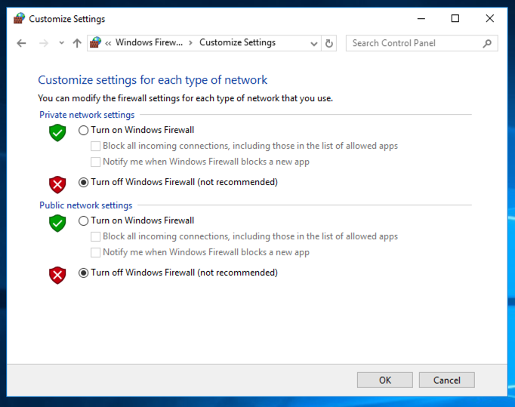
Task: Turn on Windows Firewall for public network
Action: 83,220
